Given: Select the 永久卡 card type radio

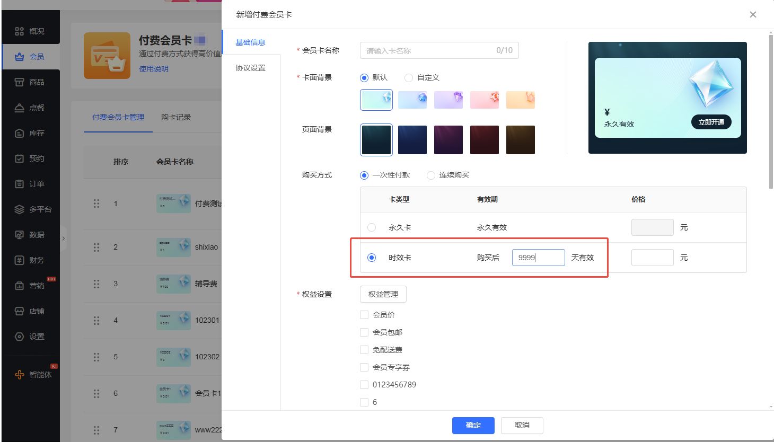Looking at the screenshot, I should coord(372,227).
